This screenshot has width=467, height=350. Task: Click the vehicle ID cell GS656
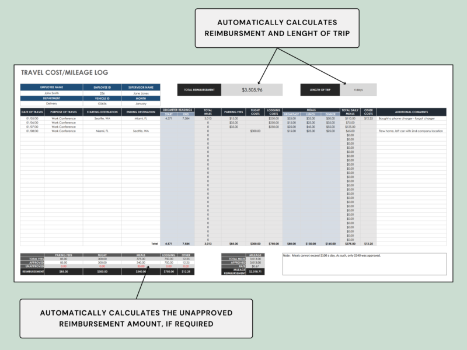coord(102,104)
